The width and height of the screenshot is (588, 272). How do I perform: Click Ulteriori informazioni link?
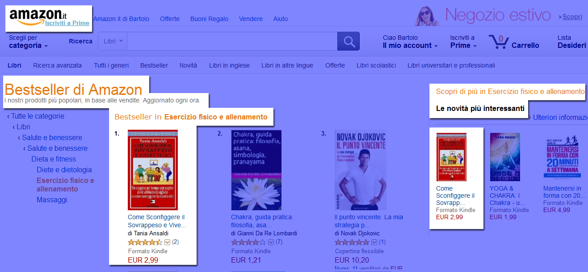click(x=560, y=117)
